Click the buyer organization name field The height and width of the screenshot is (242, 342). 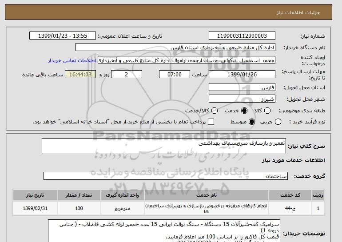coord(175,48)
